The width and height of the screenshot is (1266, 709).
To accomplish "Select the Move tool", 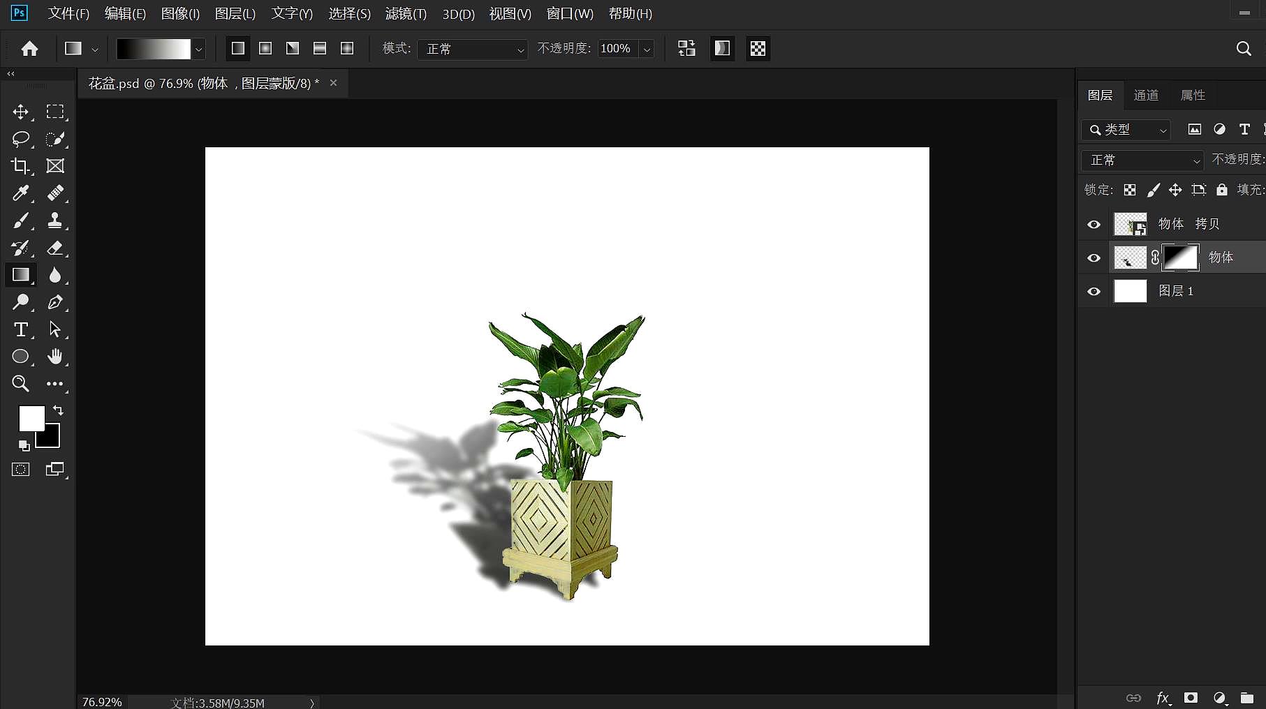I will coord(21,112).
